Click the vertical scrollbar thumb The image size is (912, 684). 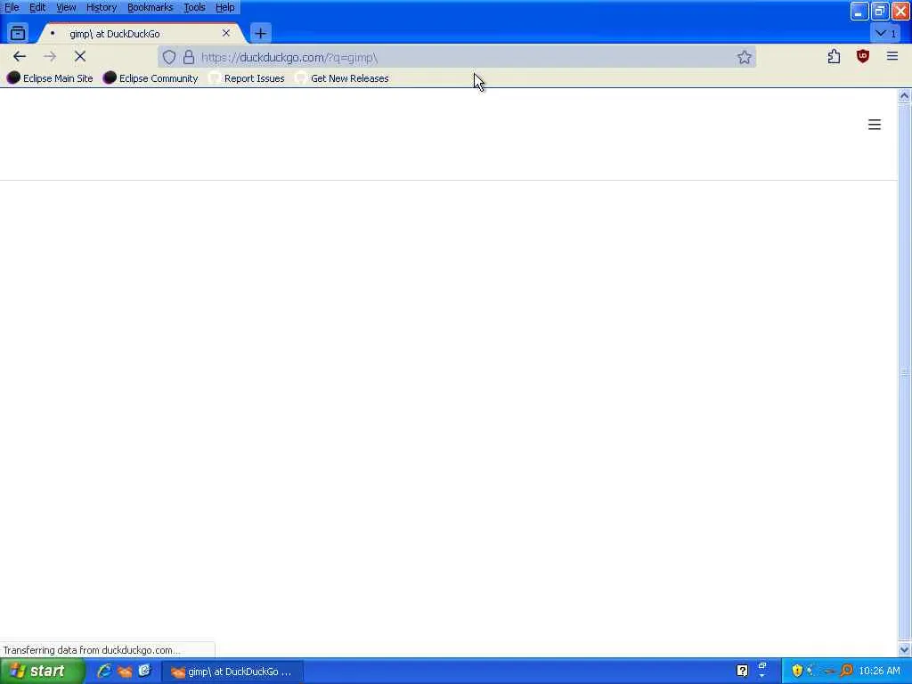(x=905, y=373)
